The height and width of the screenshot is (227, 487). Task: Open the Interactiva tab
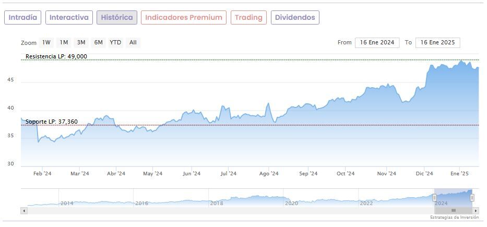point(69,18)
